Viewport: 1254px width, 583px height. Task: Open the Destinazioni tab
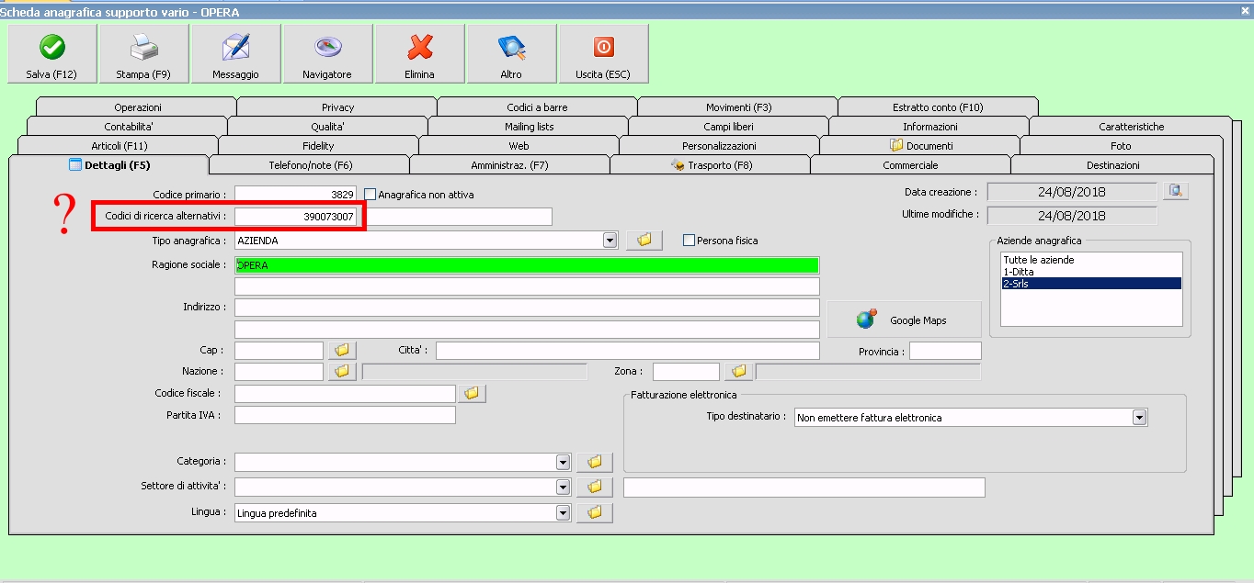1112,165
